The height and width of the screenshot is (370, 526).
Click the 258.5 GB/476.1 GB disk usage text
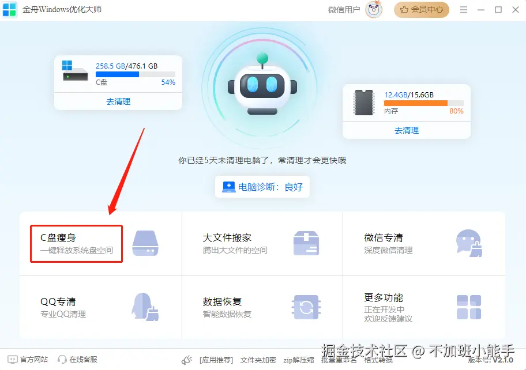click(126, 66)
